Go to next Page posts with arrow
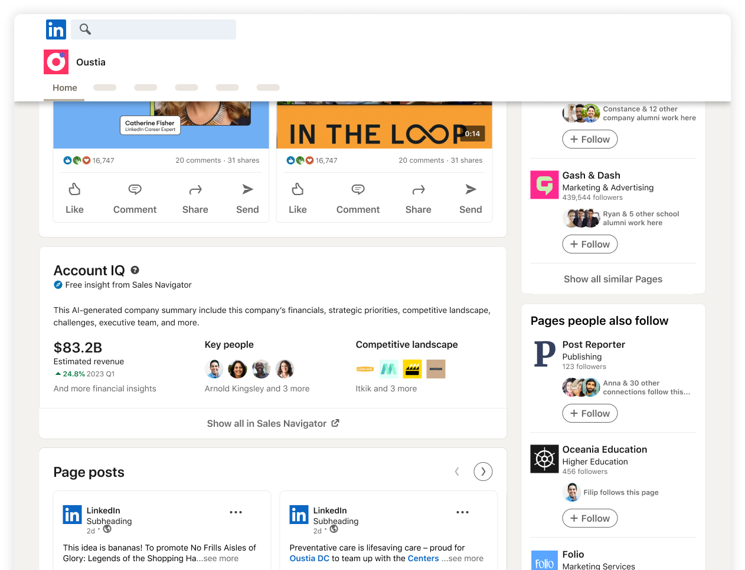The image size is (745, 570). pos(483,472)
